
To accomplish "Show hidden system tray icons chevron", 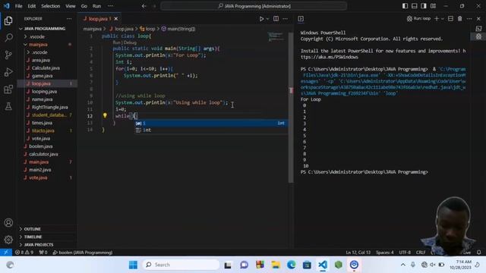I will tap(403, 265).
